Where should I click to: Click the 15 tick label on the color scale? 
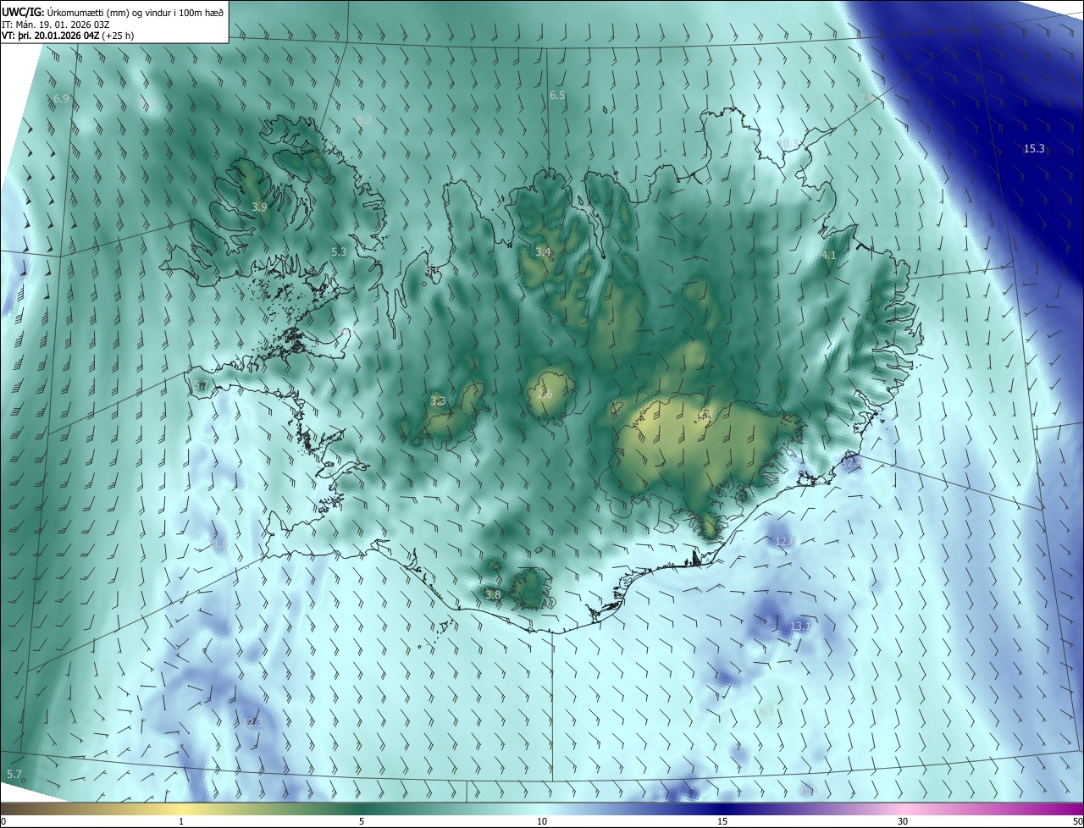click(x=722, y=821)
